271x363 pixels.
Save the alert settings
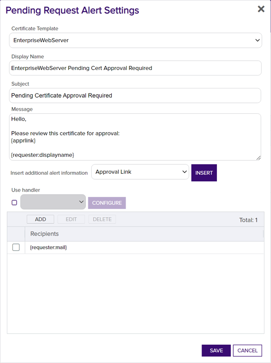pos(216,351)
